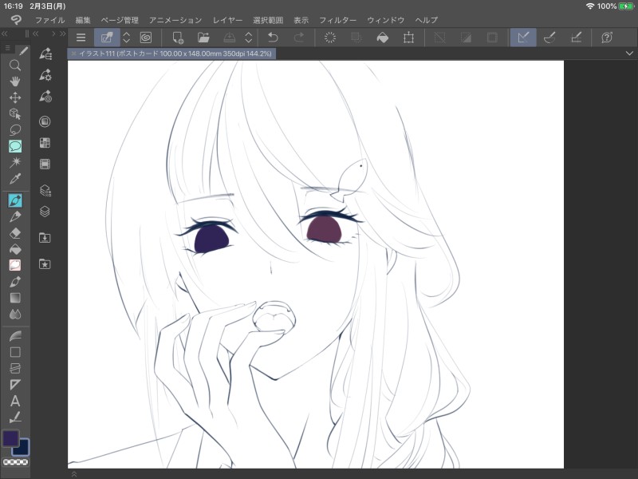Pick the sub drawing color swatch
Screen dimensions: 638x479
(23, 449)
